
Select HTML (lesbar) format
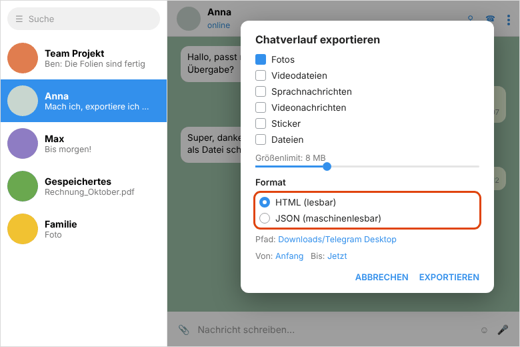tap(265, 202)
